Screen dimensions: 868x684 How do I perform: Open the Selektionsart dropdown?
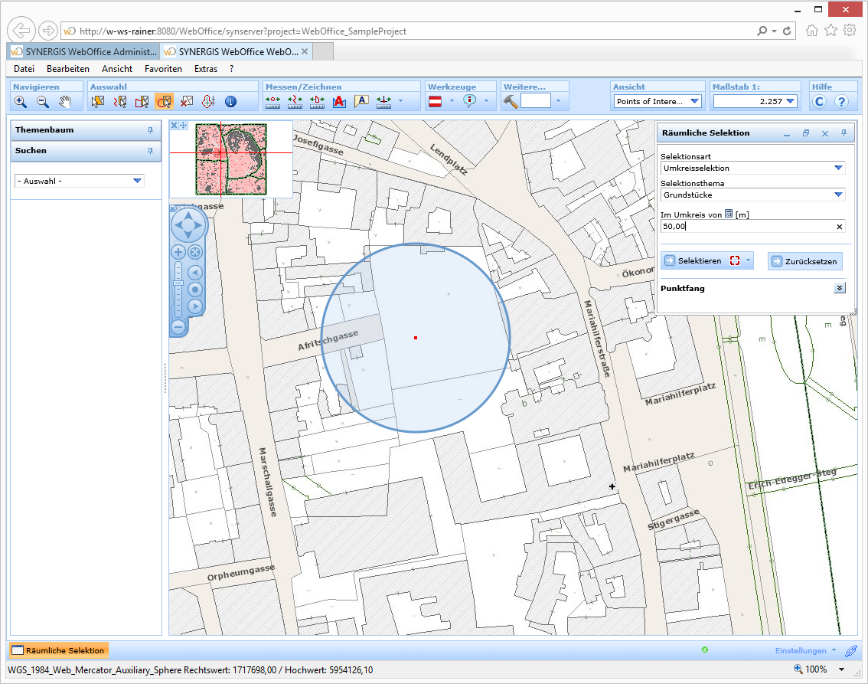tap(838, 168)
